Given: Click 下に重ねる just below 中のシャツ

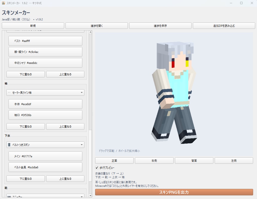Looking at the screenshot, I should coord(26,74).
